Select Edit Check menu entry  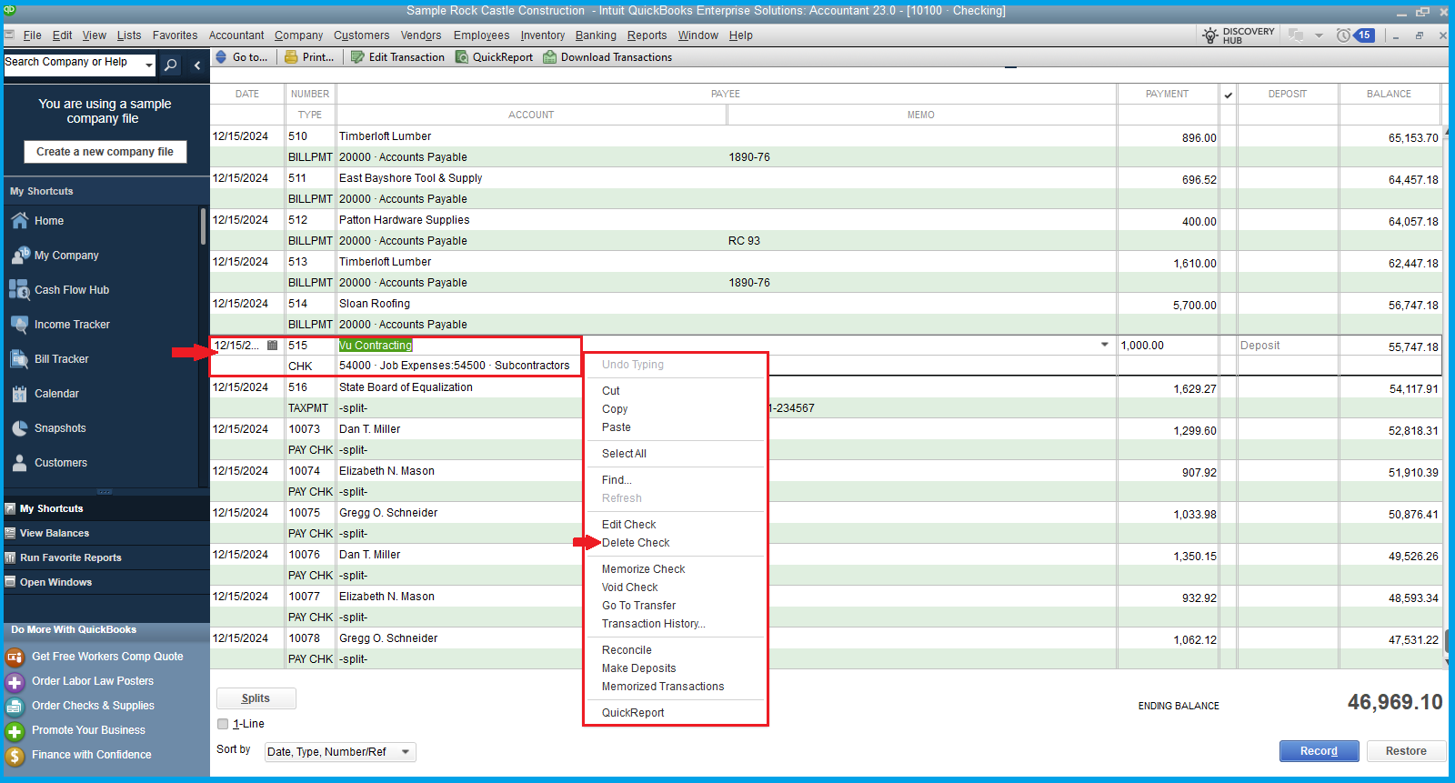628,525
